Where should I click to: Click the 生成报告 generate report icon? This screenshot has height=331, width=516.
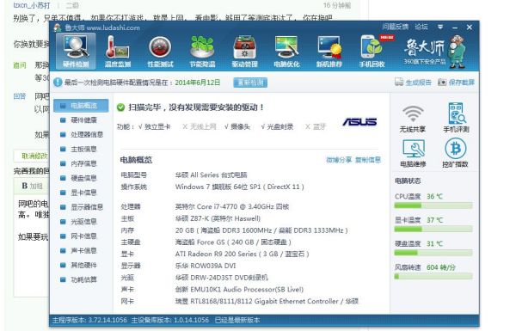coord(399,82)
